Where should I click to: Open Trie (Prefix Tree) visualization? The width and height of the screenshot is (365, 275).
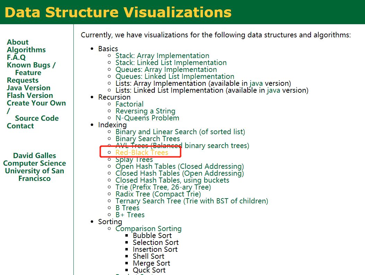coord(163,187)
